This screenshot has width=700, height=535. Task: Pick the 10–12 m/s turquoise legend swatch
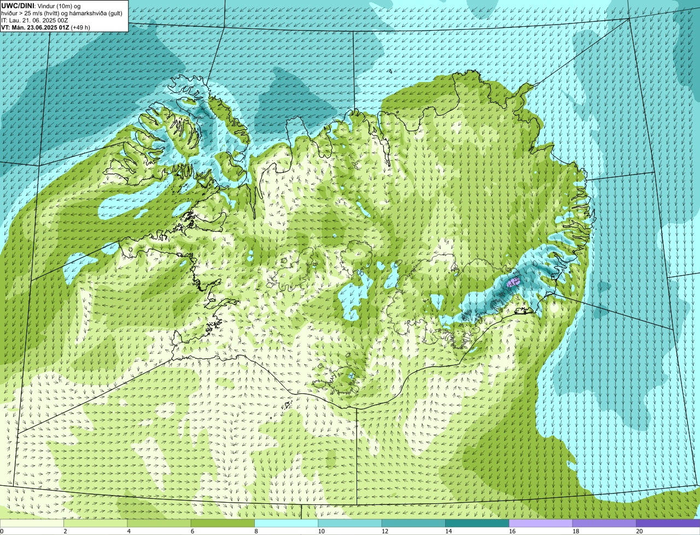coord(350,523)
